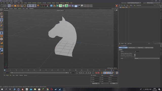This screenshot has height=91, width=162.
Task: Open the Mode dropdown set to Normal
Action: point(147,58)
